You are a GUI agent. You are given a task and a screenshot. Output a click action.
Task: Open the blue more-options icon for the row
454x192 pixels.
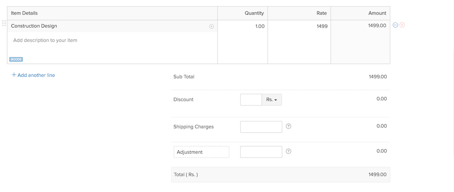[x=395, y=25]
